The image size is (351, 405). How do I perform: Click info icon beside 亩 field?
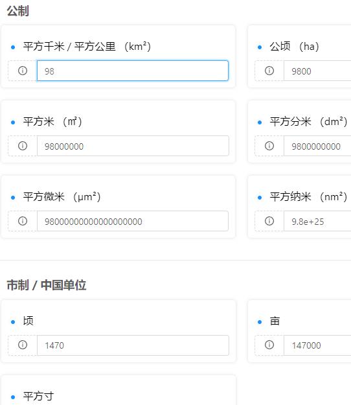[x=269, y=345]
